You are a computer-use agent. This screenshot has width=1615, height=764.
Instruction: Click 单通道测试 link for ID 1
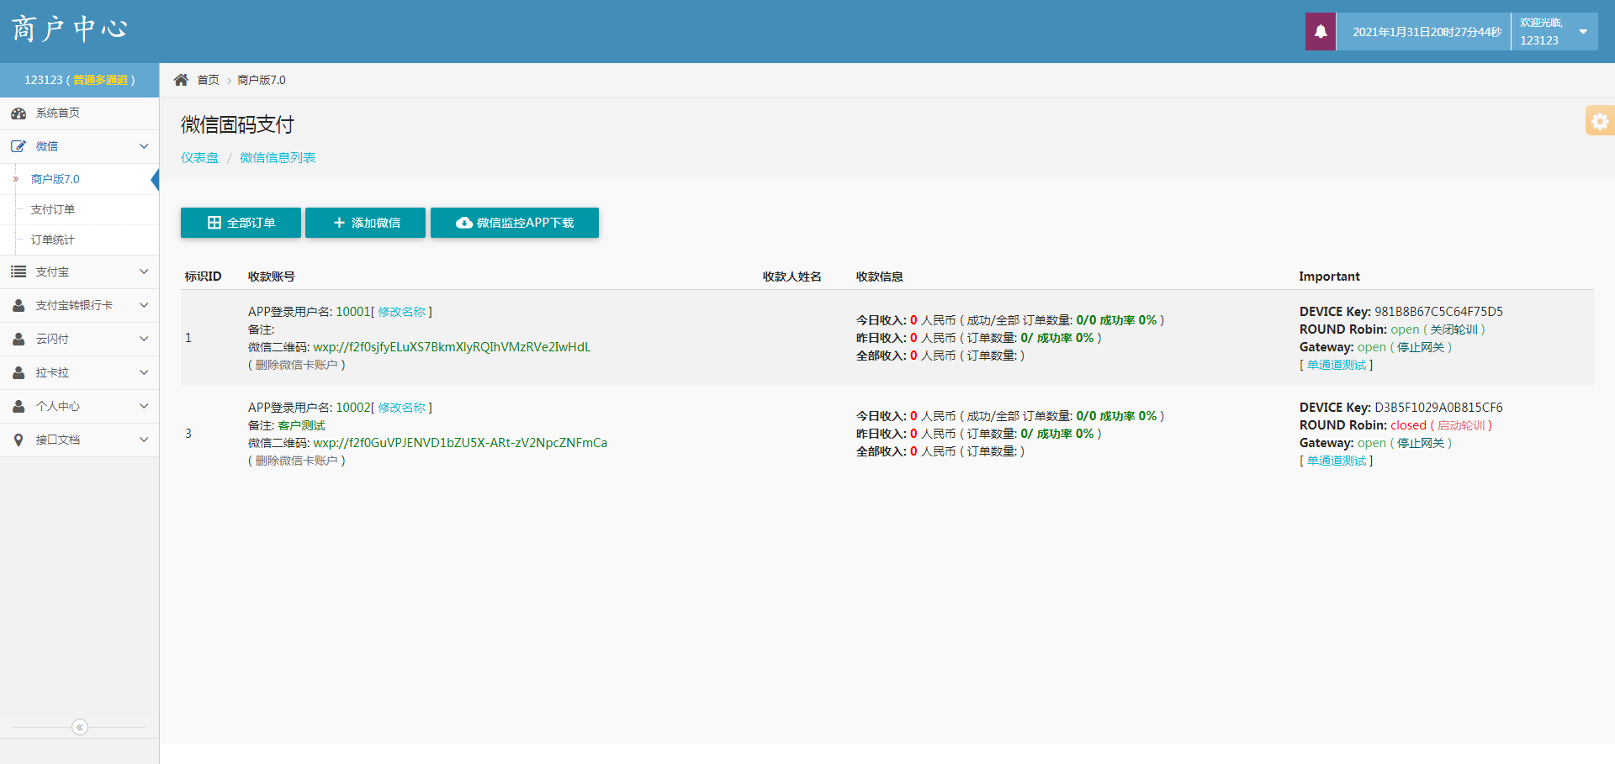pos(1336,365)
